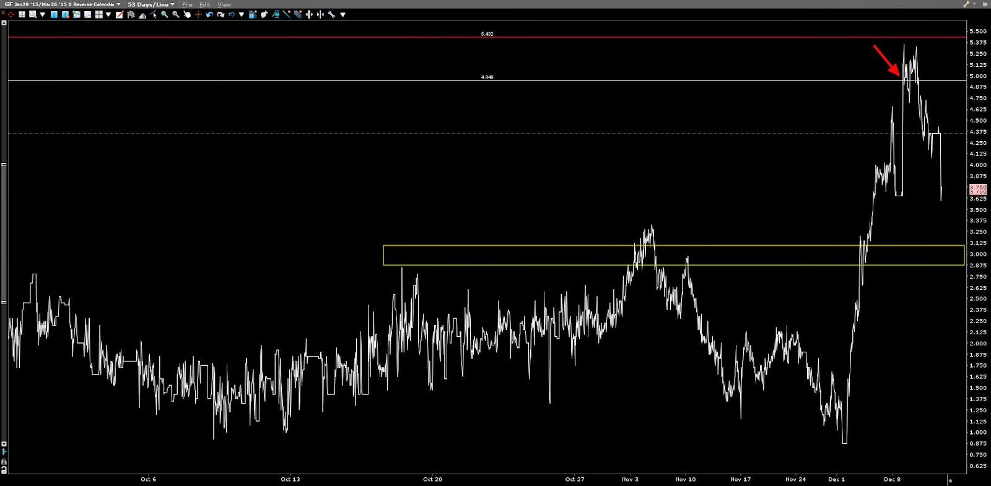Viewport: 991px width, 486px height.
Task: Click the undo arrow icon
Action: [x=209, y=14]
